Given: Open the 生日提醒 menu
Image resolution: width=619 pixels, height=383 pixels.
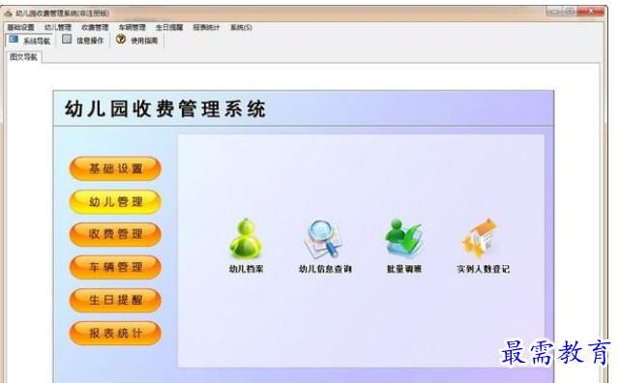Looking at the screenshot, I should coord(169,27).
